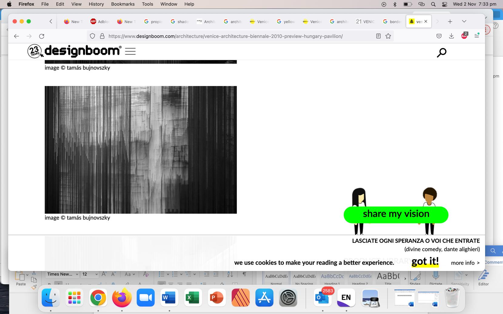Screen dimensions: 503x314
Task: Save page to Pocket
Action: point(439,36)
